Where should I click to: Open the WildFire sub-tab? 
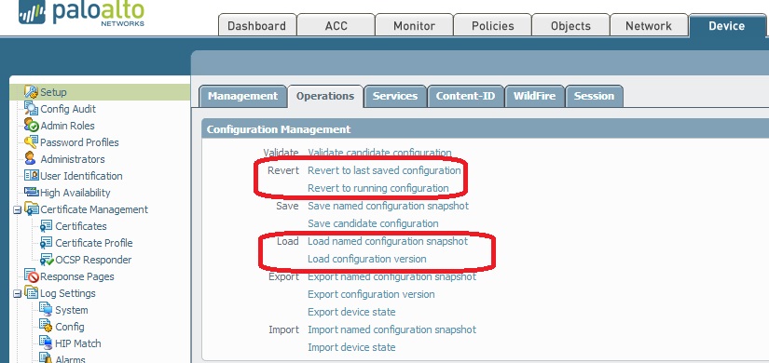pos(535,96)
